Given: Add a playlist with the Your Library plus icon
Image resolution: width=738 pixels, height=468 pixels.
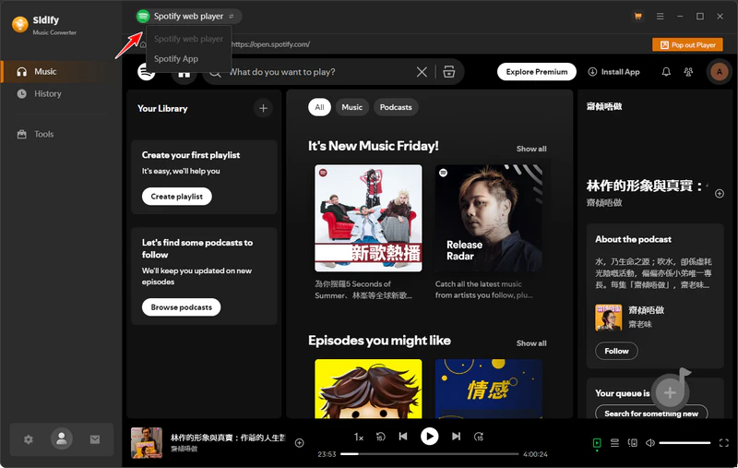Looking at the screenshot, I should pyautogui.click(x=263, y=108).
